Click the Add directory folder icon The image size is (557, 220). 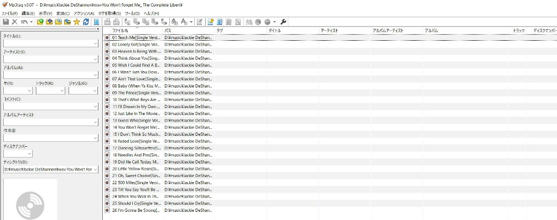click(x=49, y=22)
